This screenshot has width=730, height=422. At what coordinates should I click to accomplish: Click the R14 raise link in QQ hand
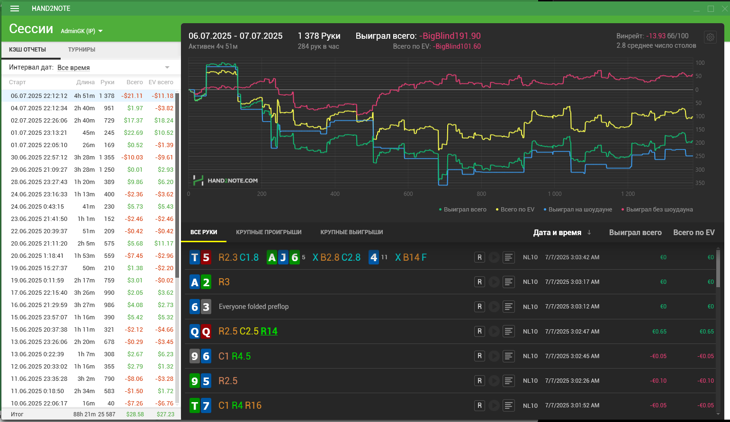(269, 331)
